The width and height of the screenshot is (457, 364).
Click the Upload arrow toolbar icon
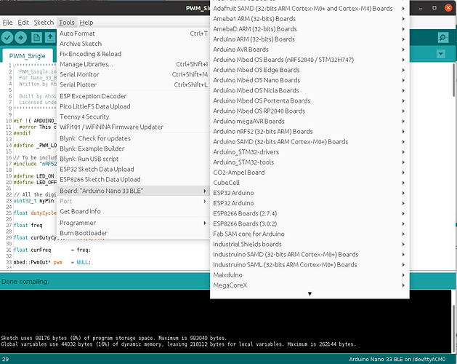coord(20,38)
